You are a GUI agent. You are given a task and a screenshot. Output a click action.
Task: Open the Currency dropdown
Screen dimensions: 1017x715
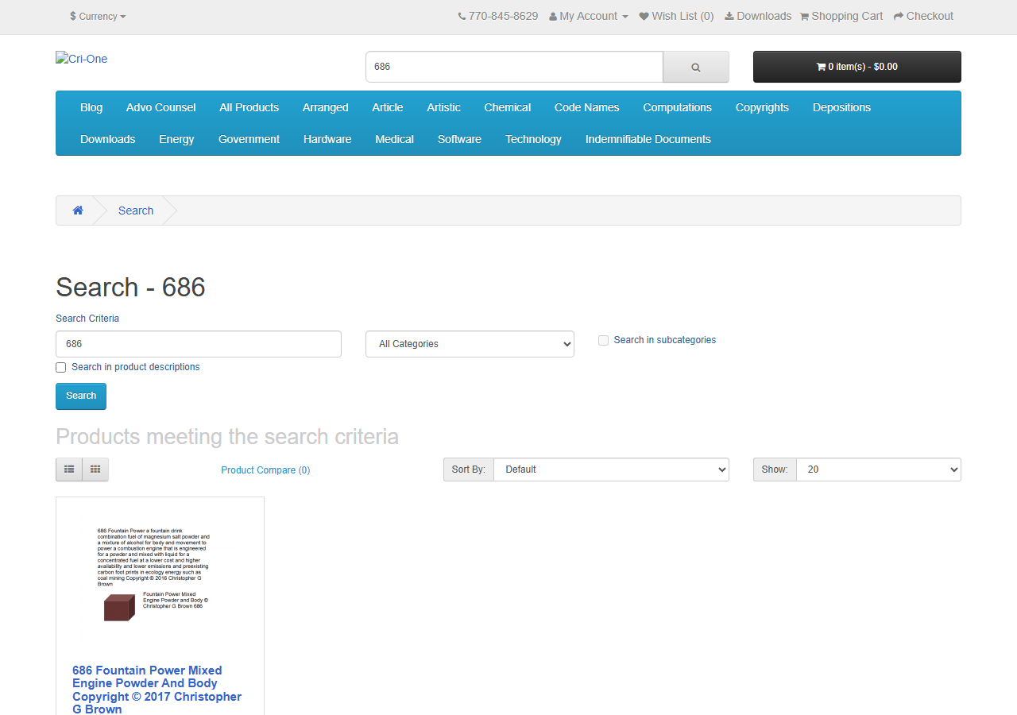98,16
